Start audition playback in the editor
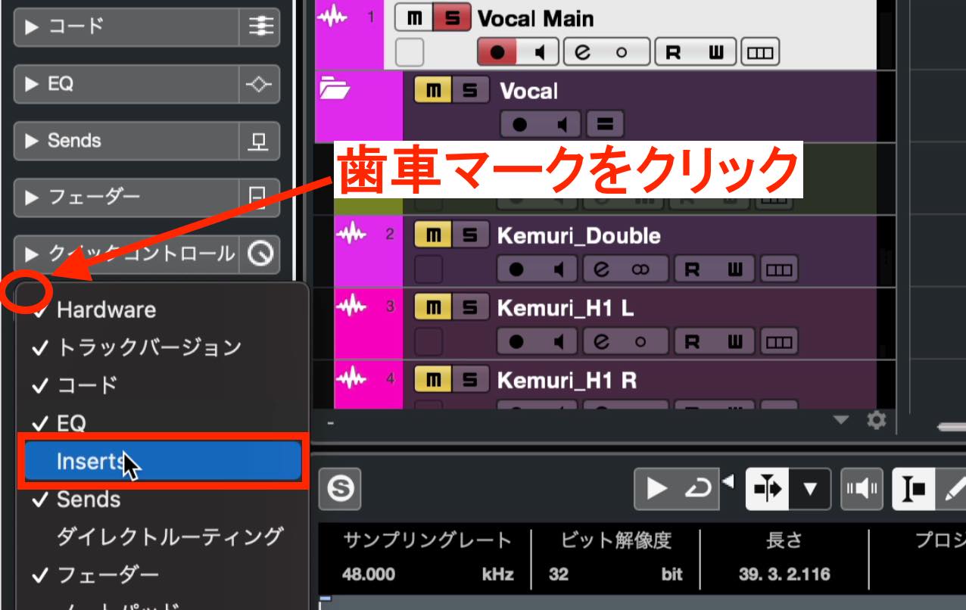 point(656,489)
